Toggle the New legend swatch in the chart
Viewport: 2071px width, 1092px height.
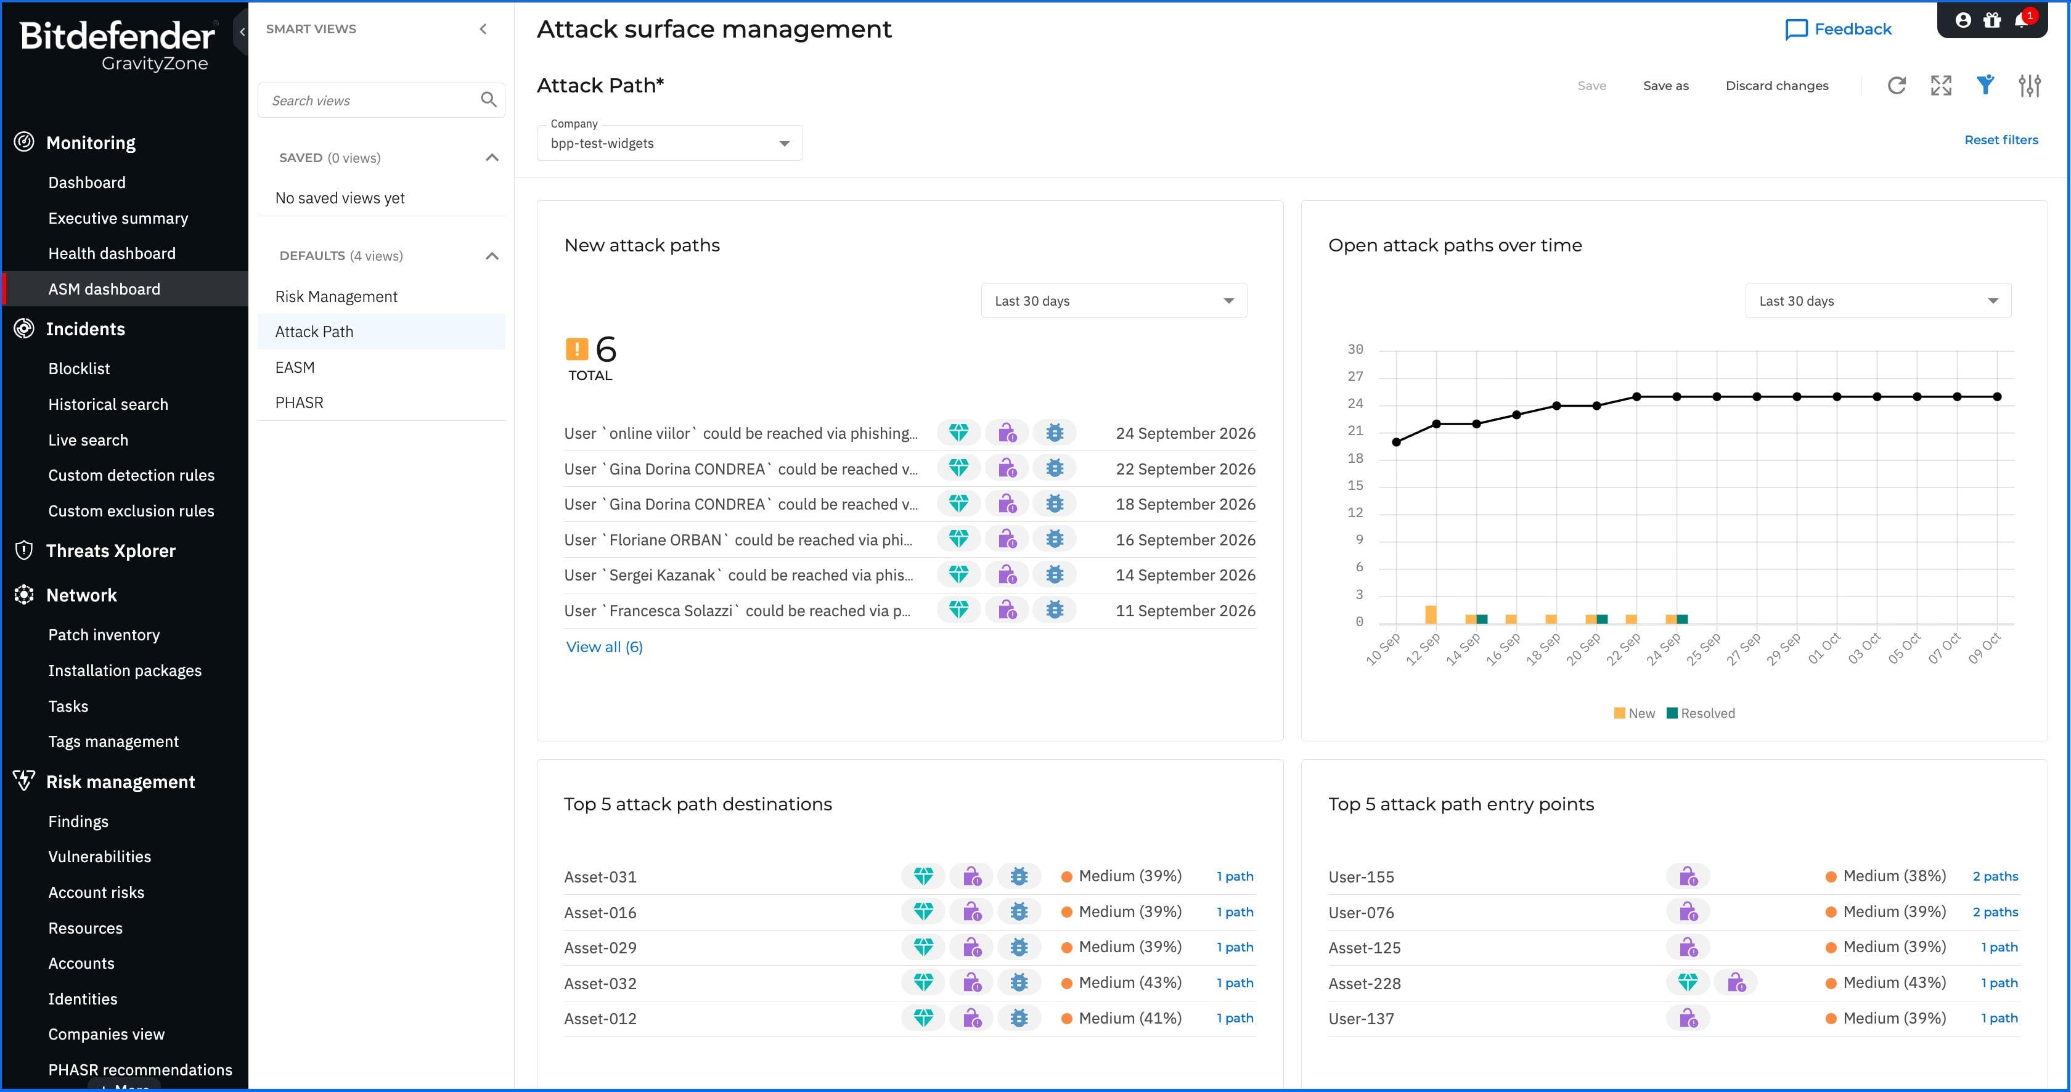coord(1619,713)
